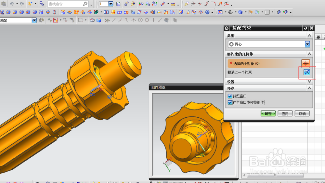Open the 装配 application dropdown
Image resolution: width=325 pixels, height=183 pixels.
click(34, 20)
